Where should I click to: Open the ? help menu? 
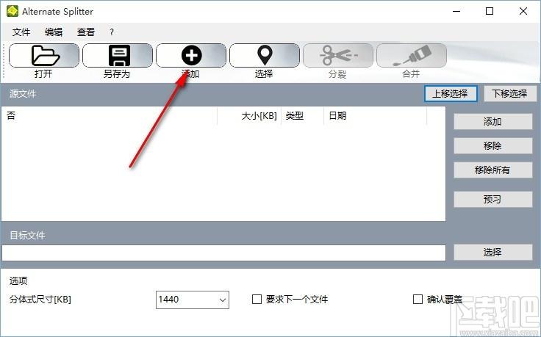112,32
